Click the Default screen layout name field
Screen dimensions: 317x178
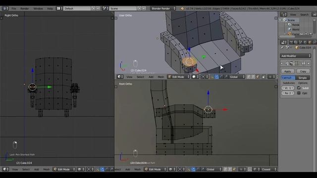pyautogui.click(x=77, y=8)
